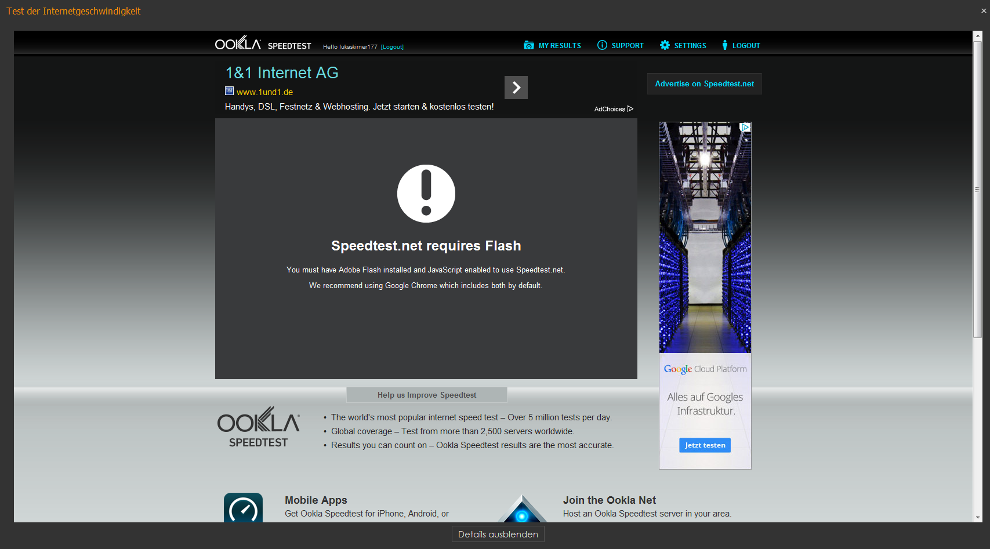Click the Google Cloud Platform logo text

pos(705,369)
